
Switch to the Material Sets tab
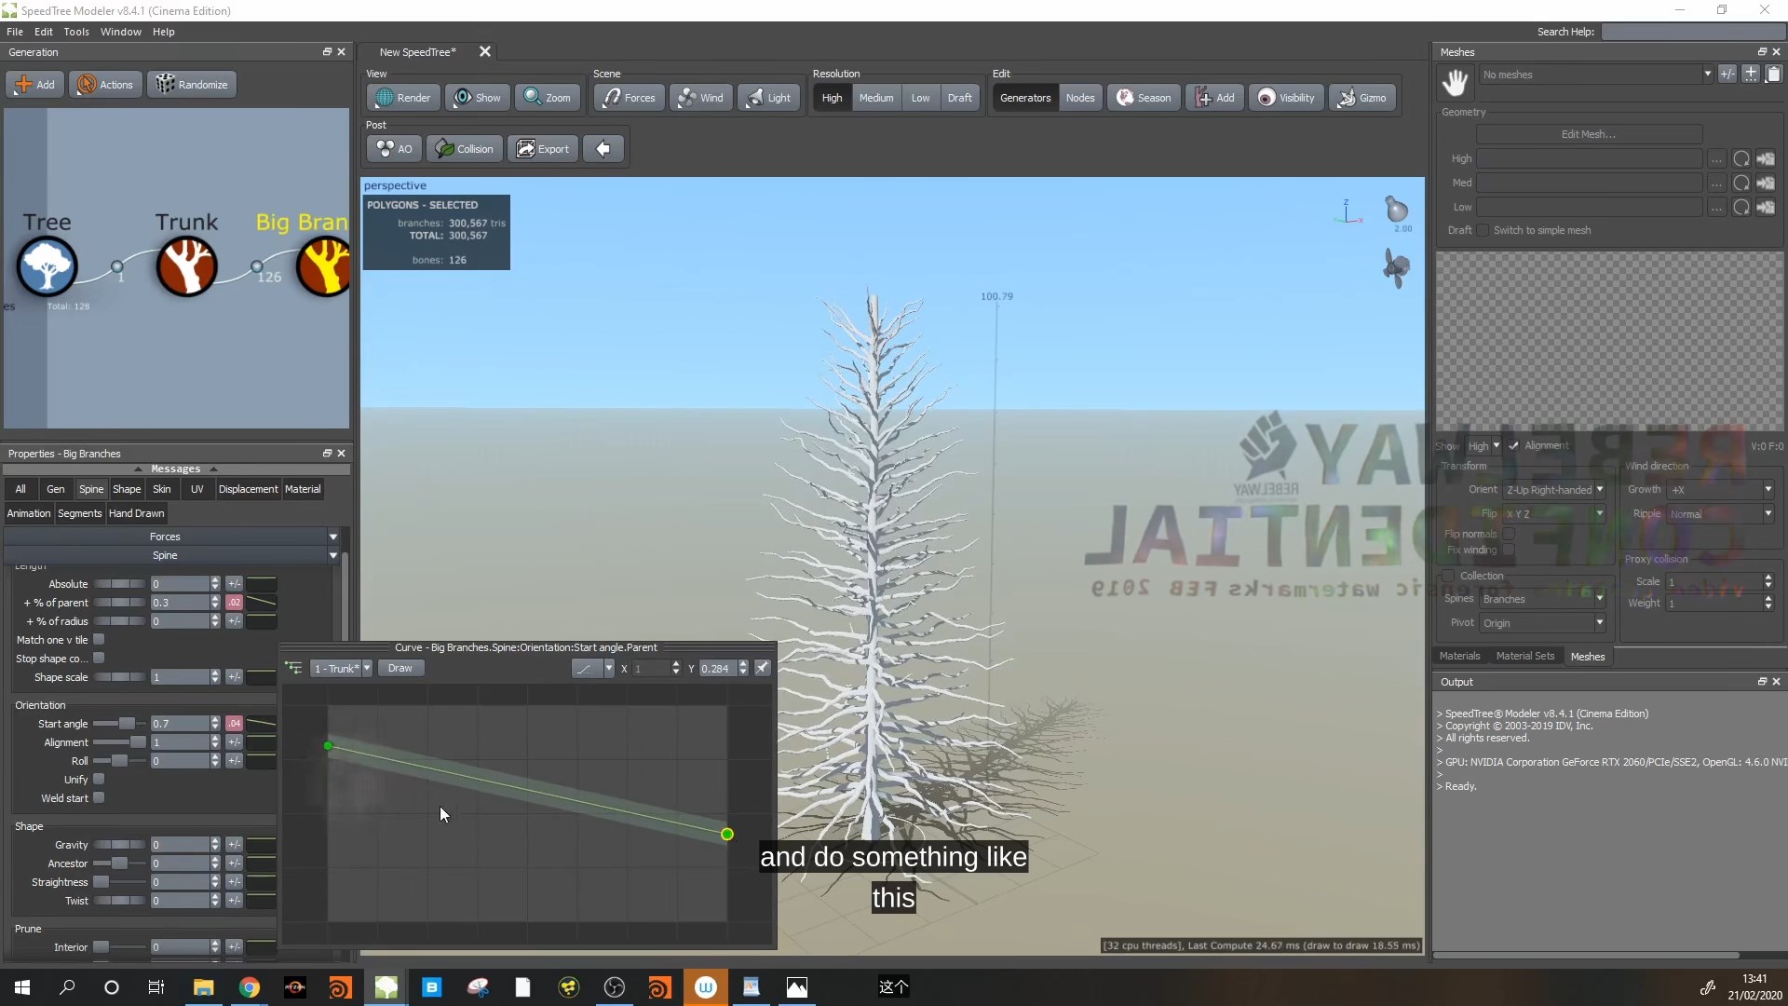click(x=1525, y=656)
